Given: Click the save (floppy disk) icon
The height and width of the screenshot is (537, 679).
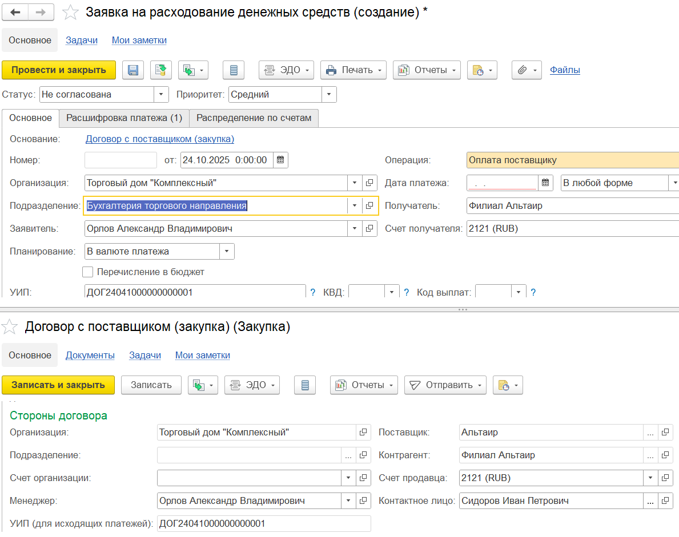Looking at the screenshot, I should click(x=133, y=70).
